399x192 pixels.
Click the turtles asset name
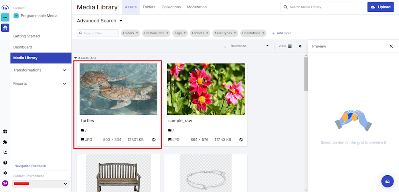click(87, 121)
